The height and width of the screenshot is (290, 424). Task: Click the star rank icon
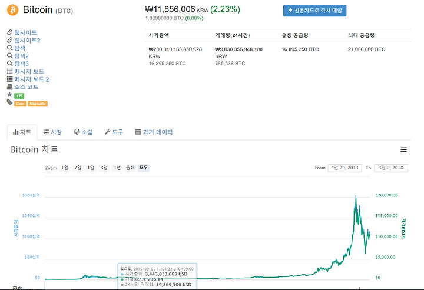click(x=10, y=95)
